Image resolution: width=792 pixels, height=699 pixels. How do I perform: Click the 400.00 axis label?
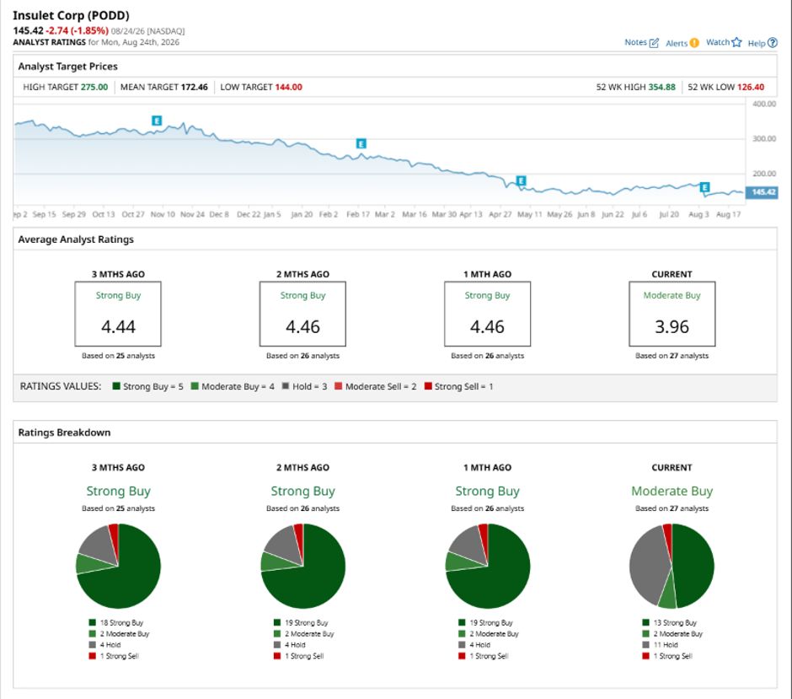[763, 104]
